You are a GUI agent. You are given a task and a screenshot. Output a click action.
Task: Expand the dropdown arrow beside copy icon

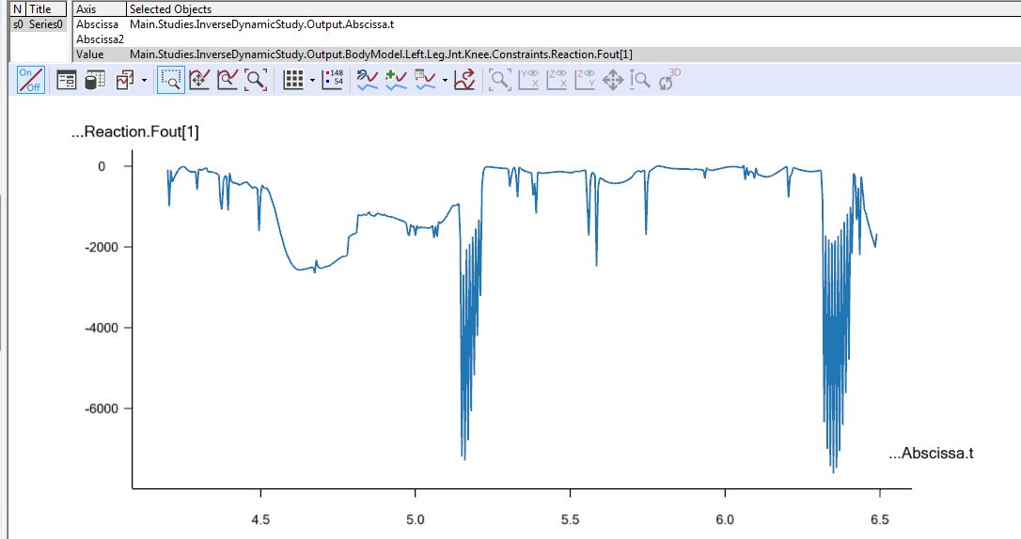coord(144,82)
